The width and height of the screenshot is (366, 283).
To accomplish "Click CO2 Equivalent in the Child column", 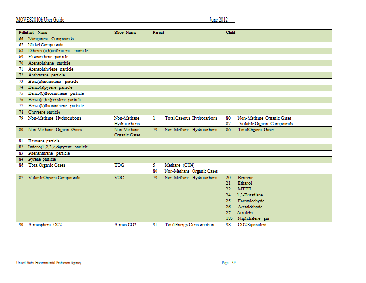I will [252, 225].
